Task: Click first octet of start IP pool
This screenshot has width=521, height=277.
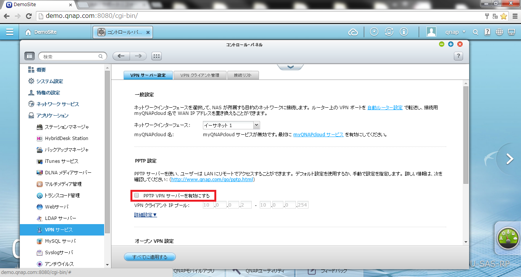Action: coord(208,205)
